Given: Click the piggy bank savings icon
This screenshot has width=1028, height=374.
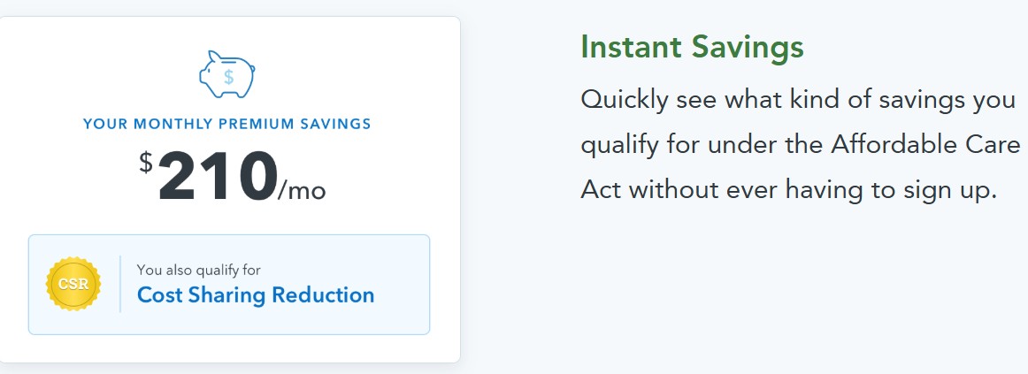Looking at the screenshot, I should click(226, 75).
